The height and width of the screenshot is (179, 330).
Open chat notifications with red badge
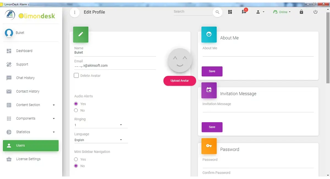(x=244, y=12)
